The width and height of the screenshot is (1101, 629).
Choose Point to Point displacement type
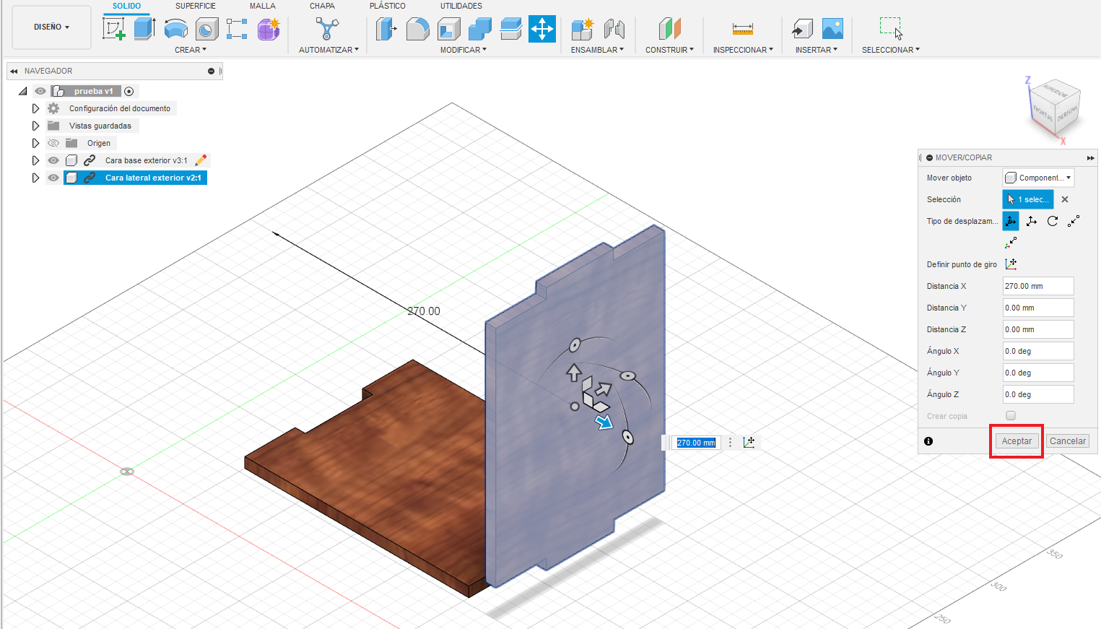[1074, 221]
